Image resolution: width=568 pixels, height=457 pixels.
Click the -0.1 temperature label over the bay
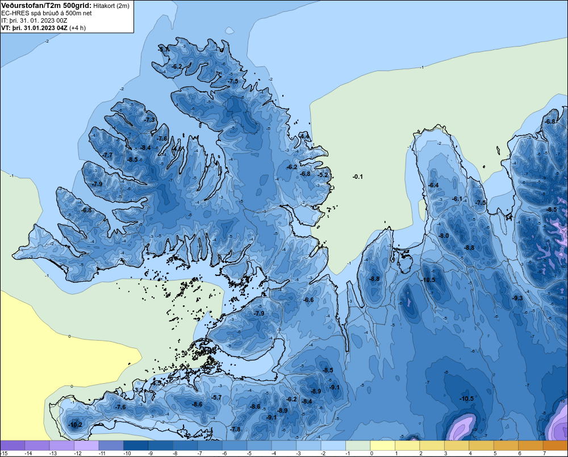pos(357,177)
